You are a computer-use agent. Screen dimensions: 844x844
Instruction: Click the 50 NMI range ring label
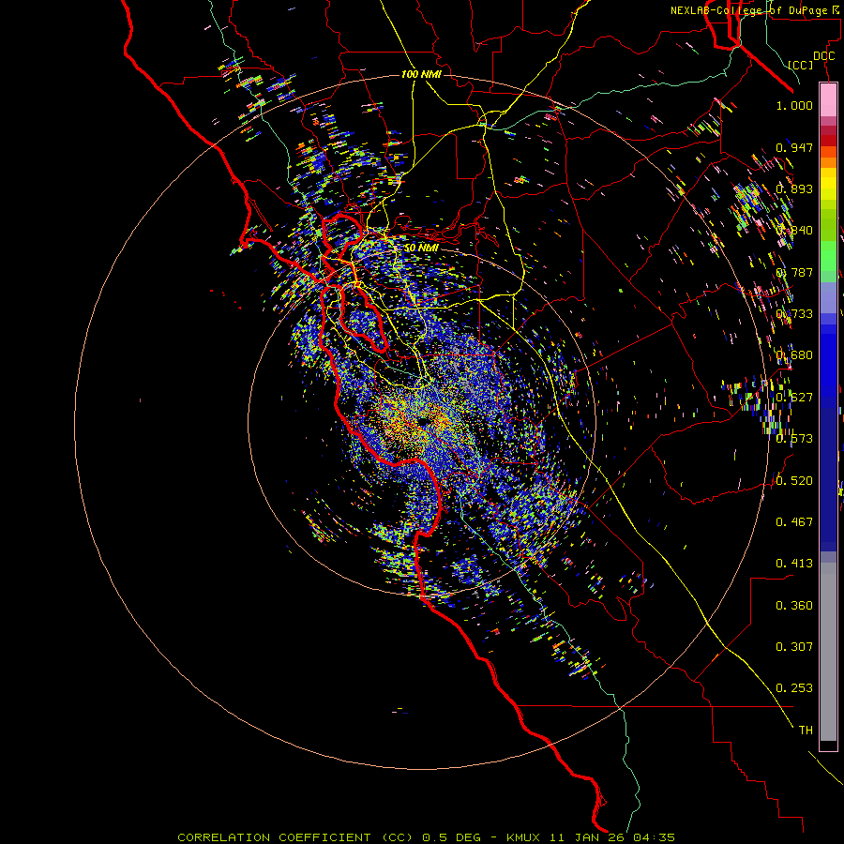click(x=421, y=249)
